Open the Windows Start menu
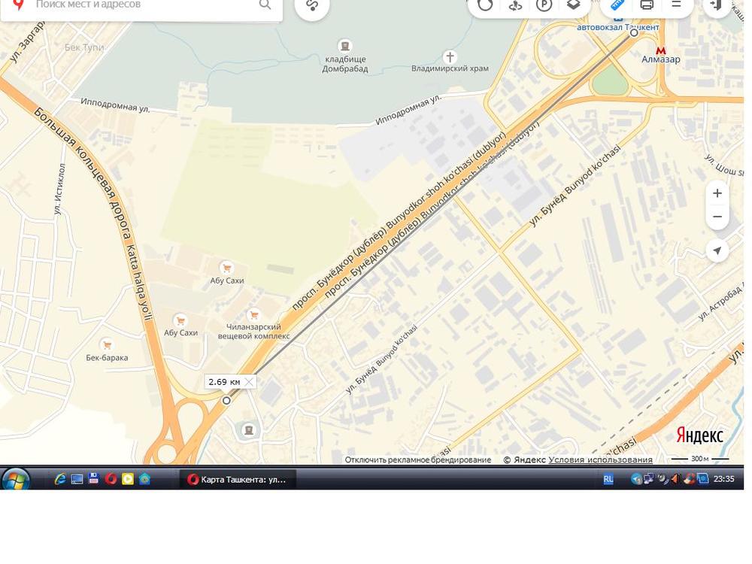Viewport: 752px width, 564px height. (15, 479)
